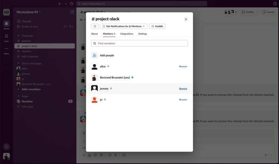
Task: Remove jo from the channel
Action: point(183,100)
